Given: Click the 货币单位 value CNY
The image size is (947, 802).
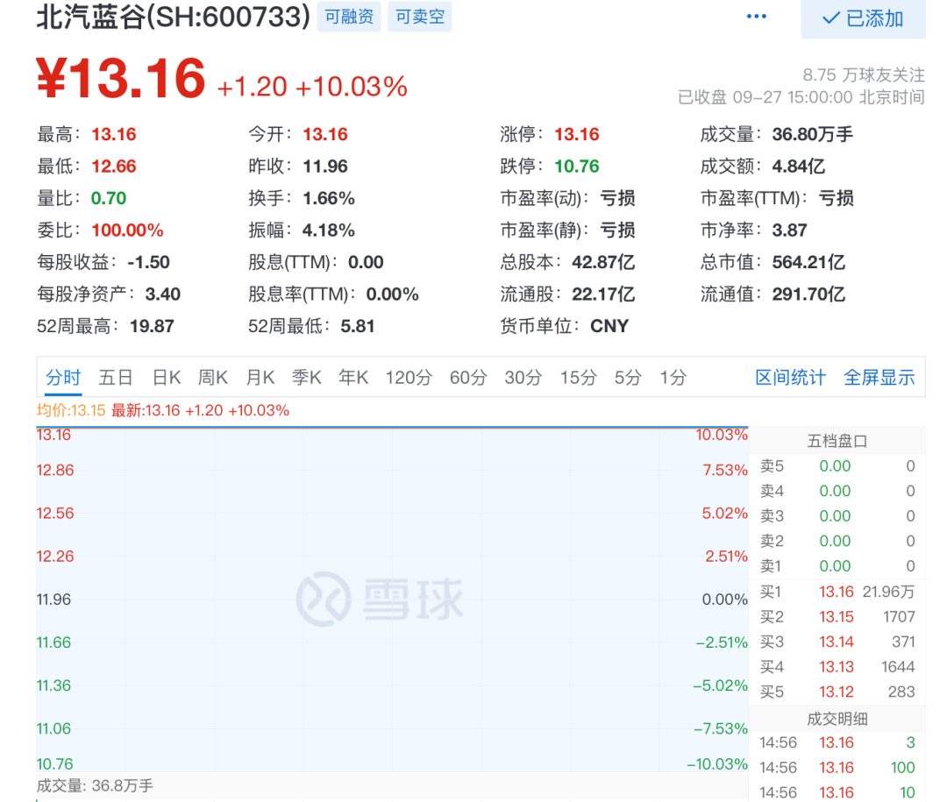Looking at the screenshot, I should pyautogui.click(x=609, y=326).
